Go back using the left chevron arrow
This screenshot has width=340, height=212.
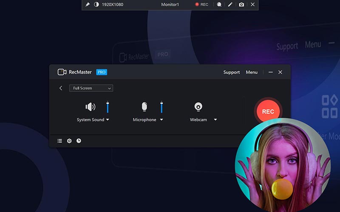61,88
